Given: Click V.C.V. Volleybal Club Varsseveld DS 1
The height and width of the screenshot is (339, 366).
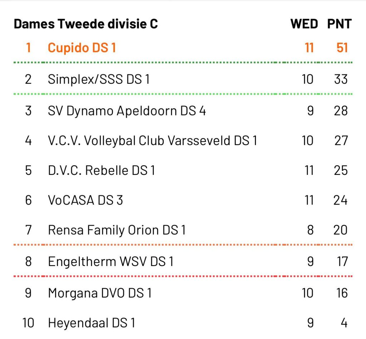Looking at the screenshot, I should (x=153, y=141).
